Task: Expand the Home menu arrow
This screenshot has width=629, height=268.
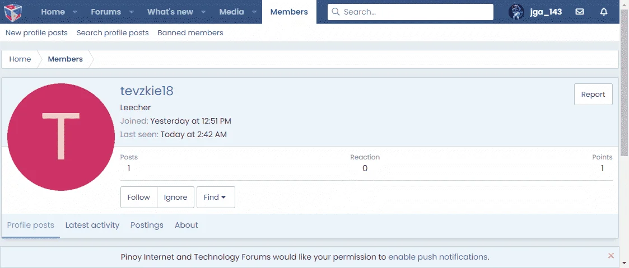Action: (x=75, y=12)
